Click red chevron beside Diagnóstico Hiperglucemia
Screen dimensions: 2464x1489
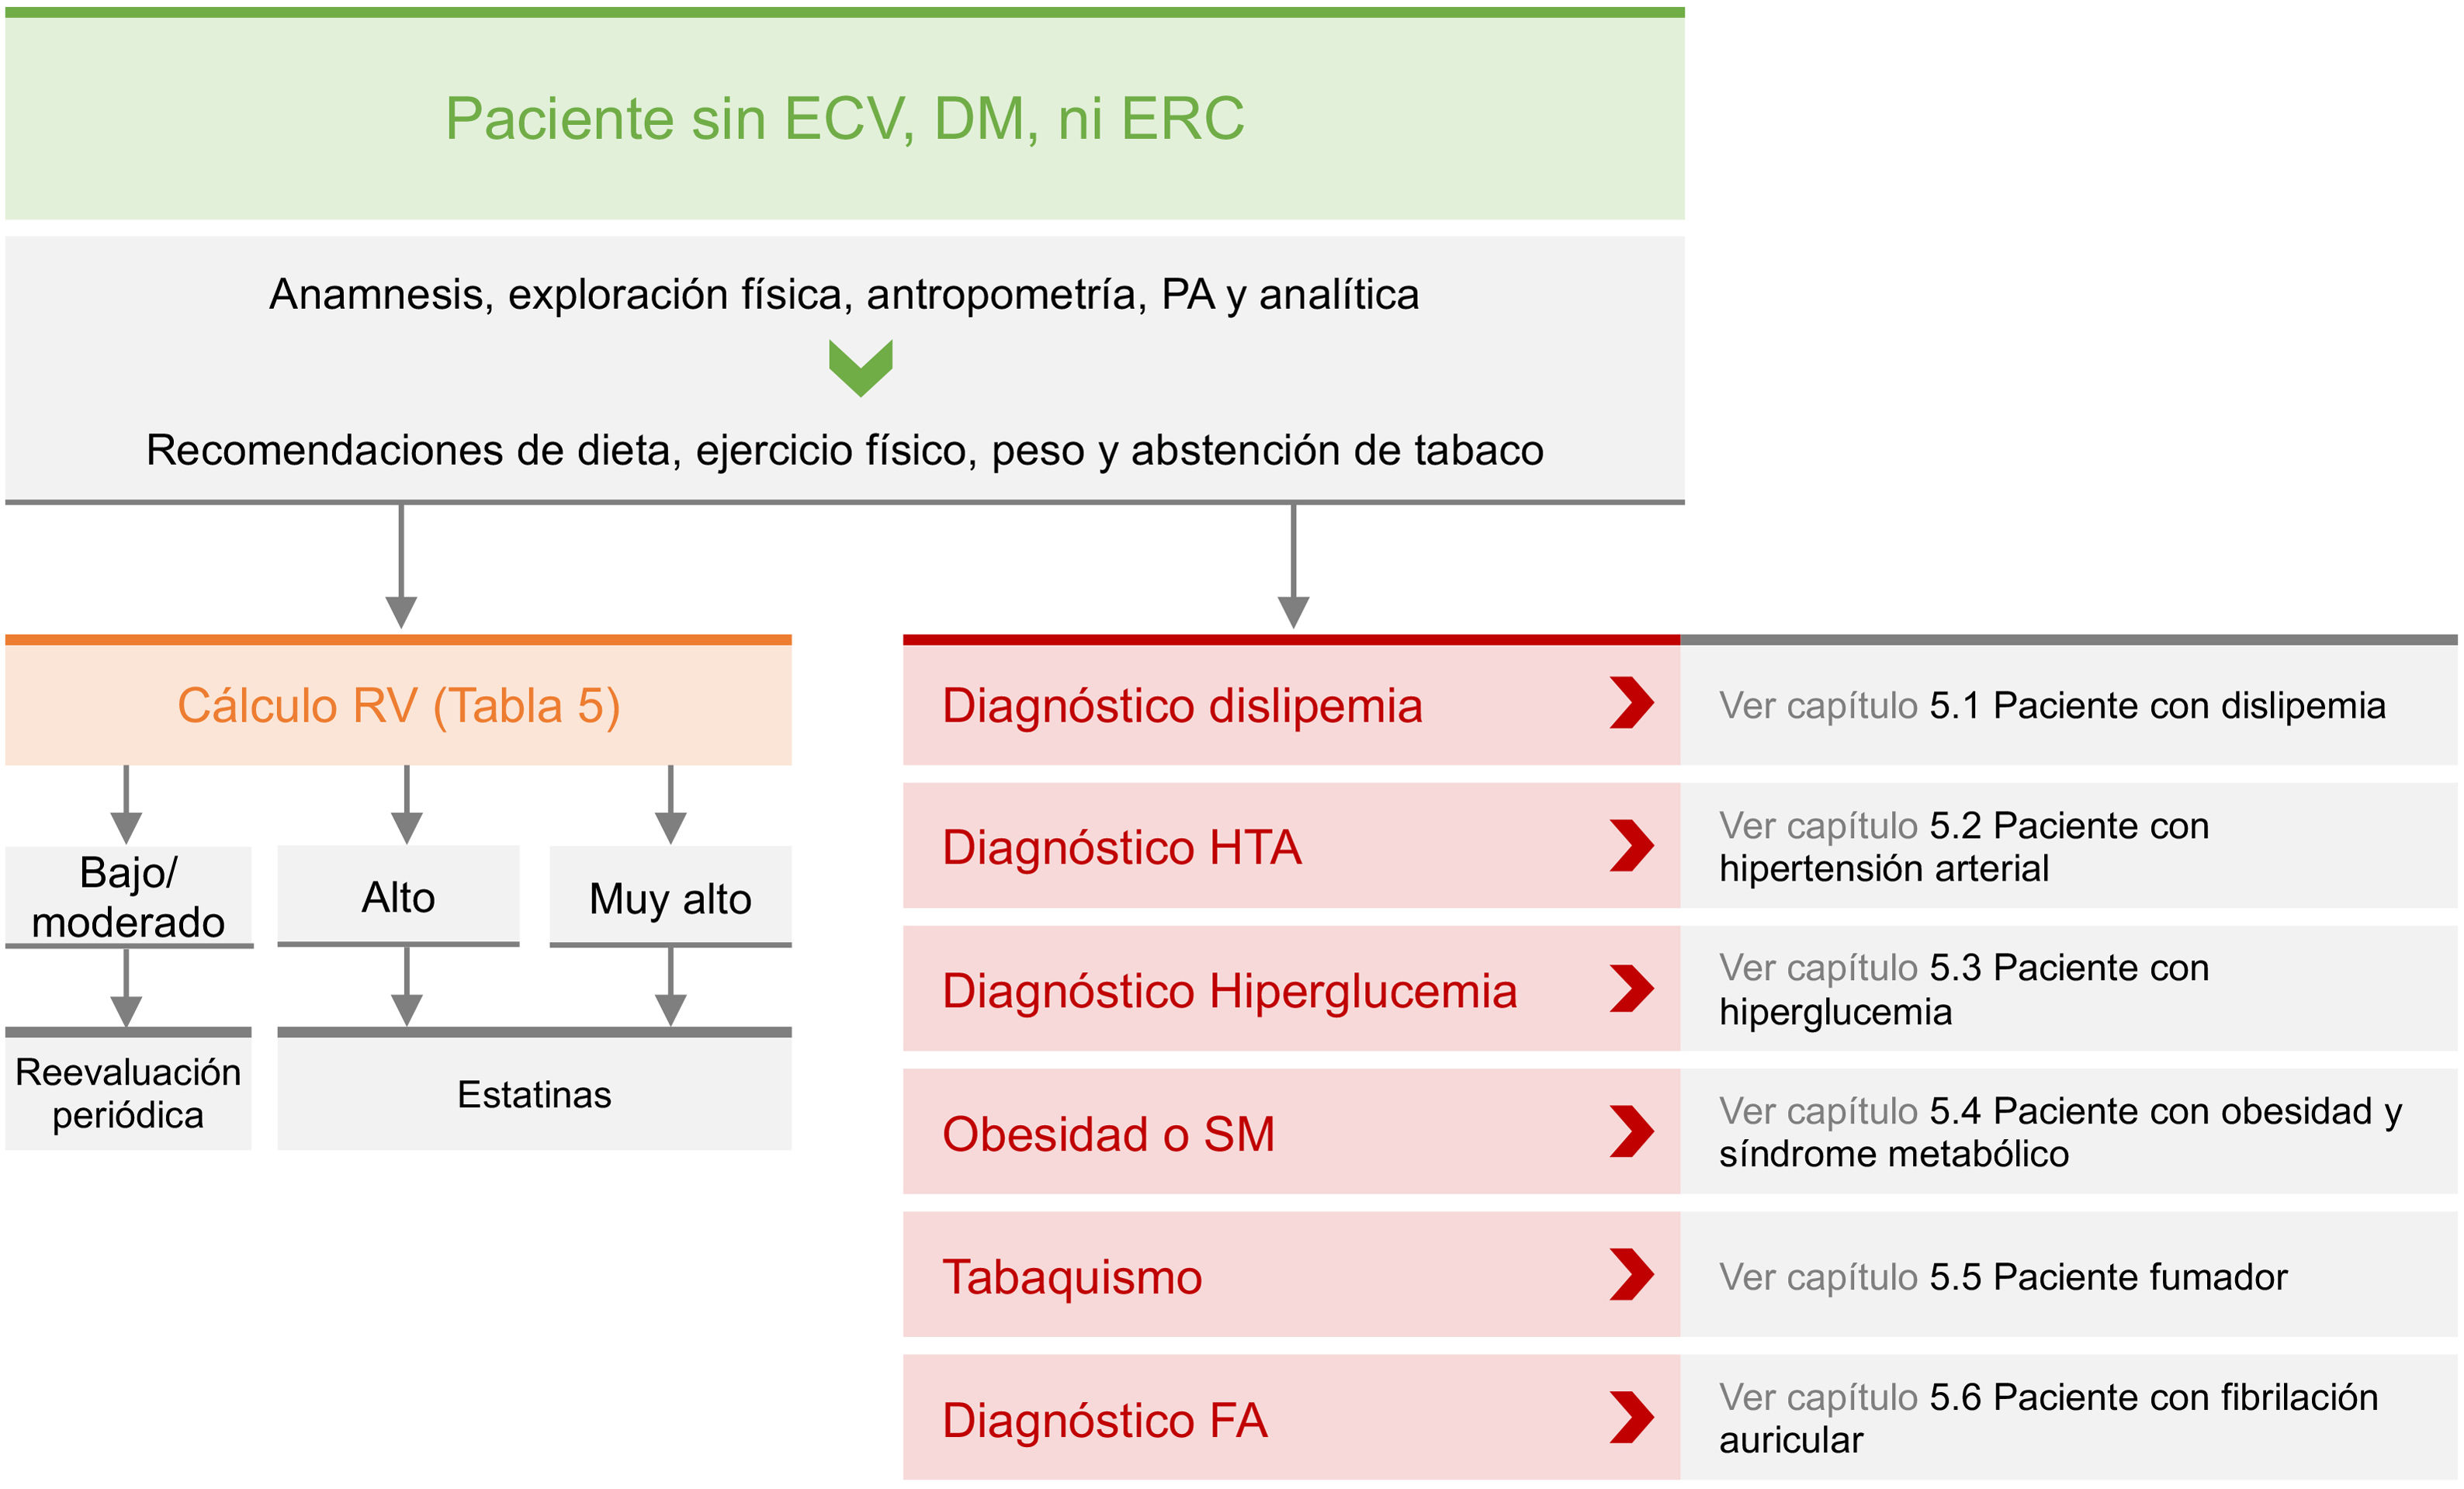[x=1631, y=989]
